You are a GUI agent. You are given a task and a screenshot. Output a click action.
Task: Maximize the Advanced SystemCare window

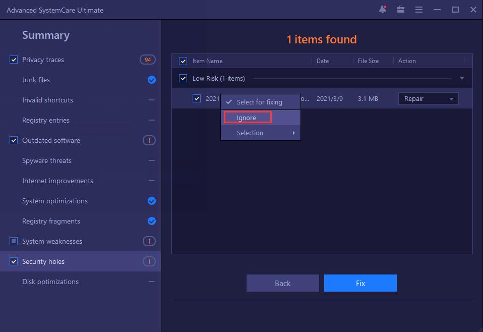click(x=455, y=10)
